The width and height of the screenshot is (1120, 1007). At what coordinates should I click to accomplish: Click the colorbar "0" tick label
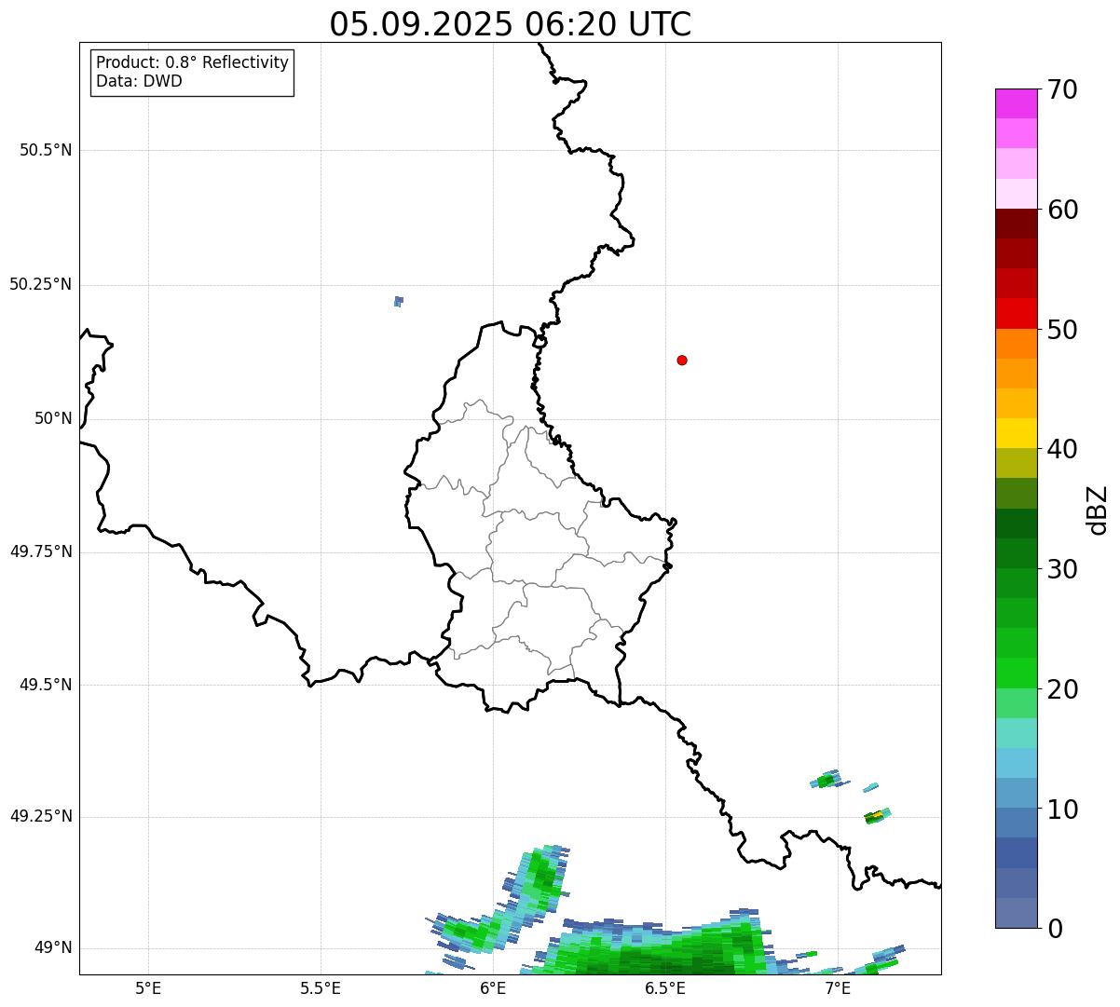coord(1054,929)
